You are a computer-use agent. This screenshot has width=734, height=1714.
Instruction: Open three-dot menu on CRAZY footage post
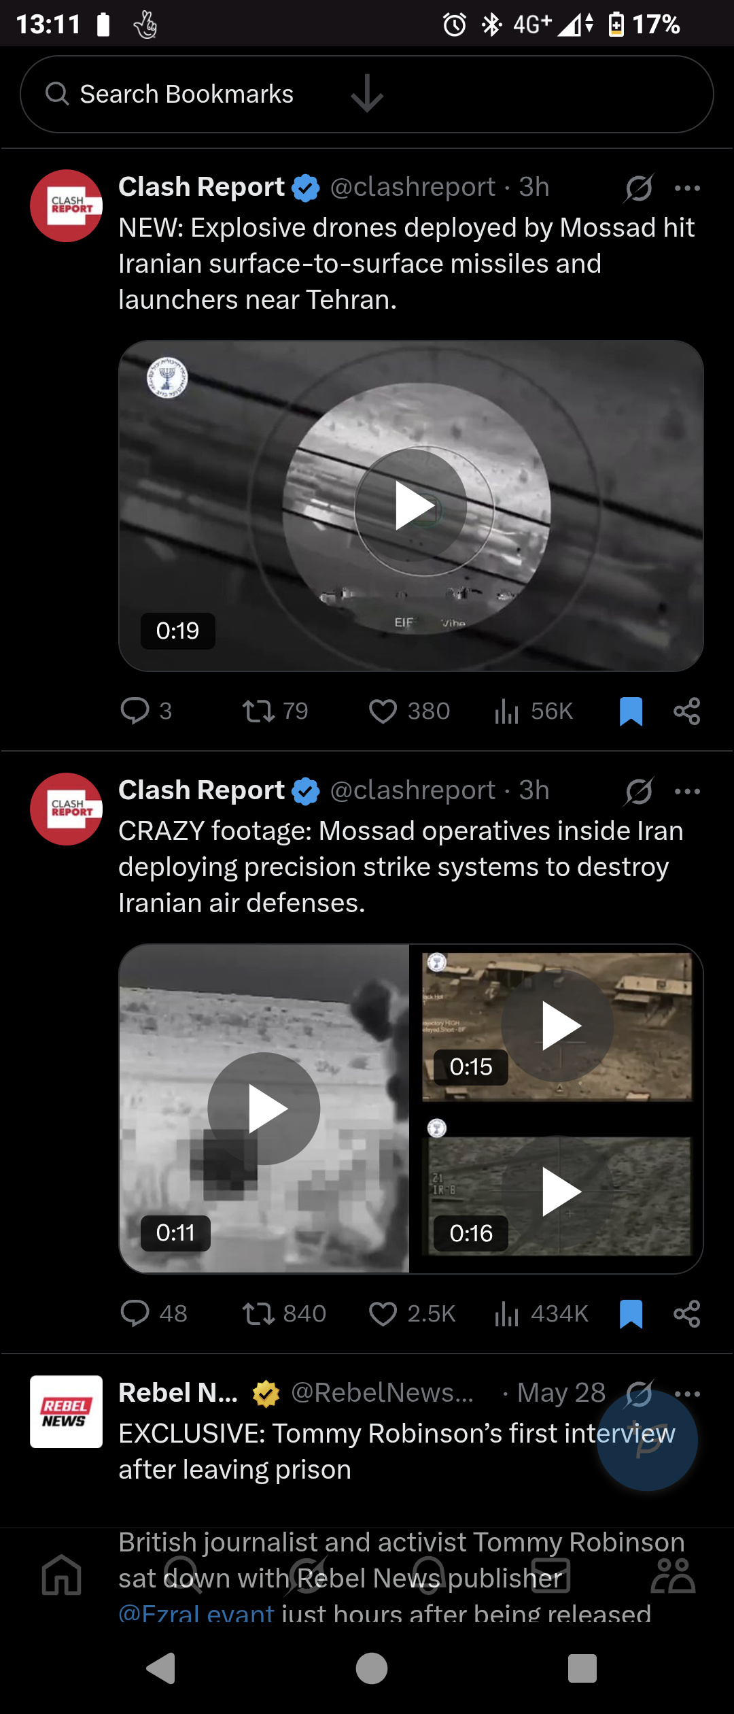687,791
